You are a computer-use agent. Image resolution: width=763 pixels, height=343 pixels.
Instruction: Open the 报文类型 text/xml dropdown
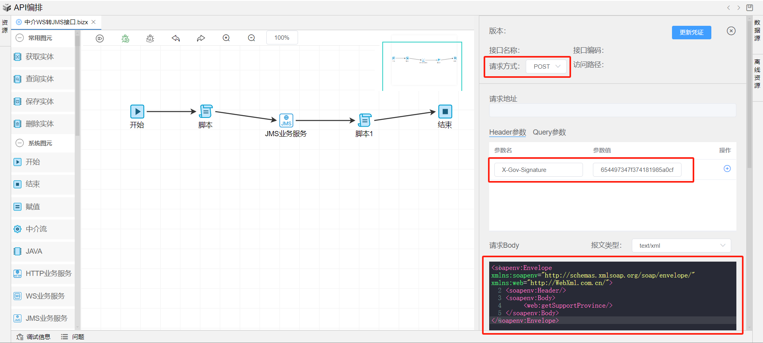tap(681, 245)
